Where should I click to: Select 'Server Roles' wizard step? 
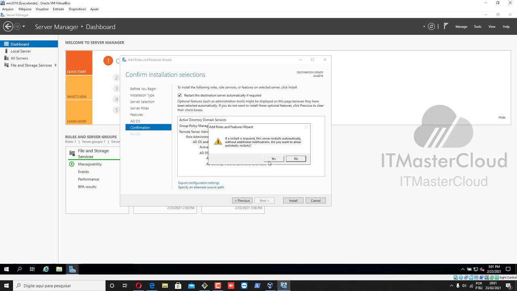point(139,108)
